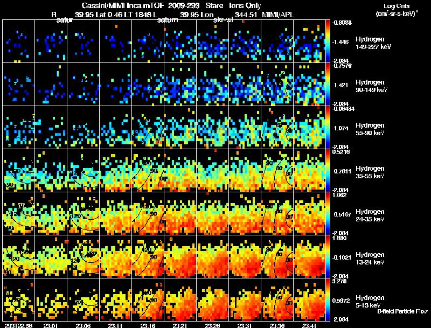Viewport: 431px width, 328px height.
Task: Click the '1.421' colorbar value
Action: pyautogui.click(x=341, y=85)
